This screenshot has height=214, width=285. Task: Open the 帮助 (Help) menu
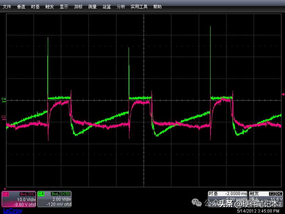157,7
